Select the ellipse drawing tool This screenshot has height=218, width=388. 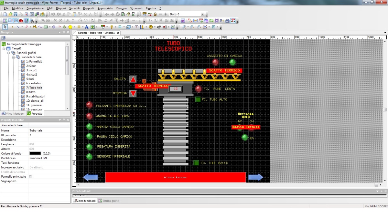54,27
